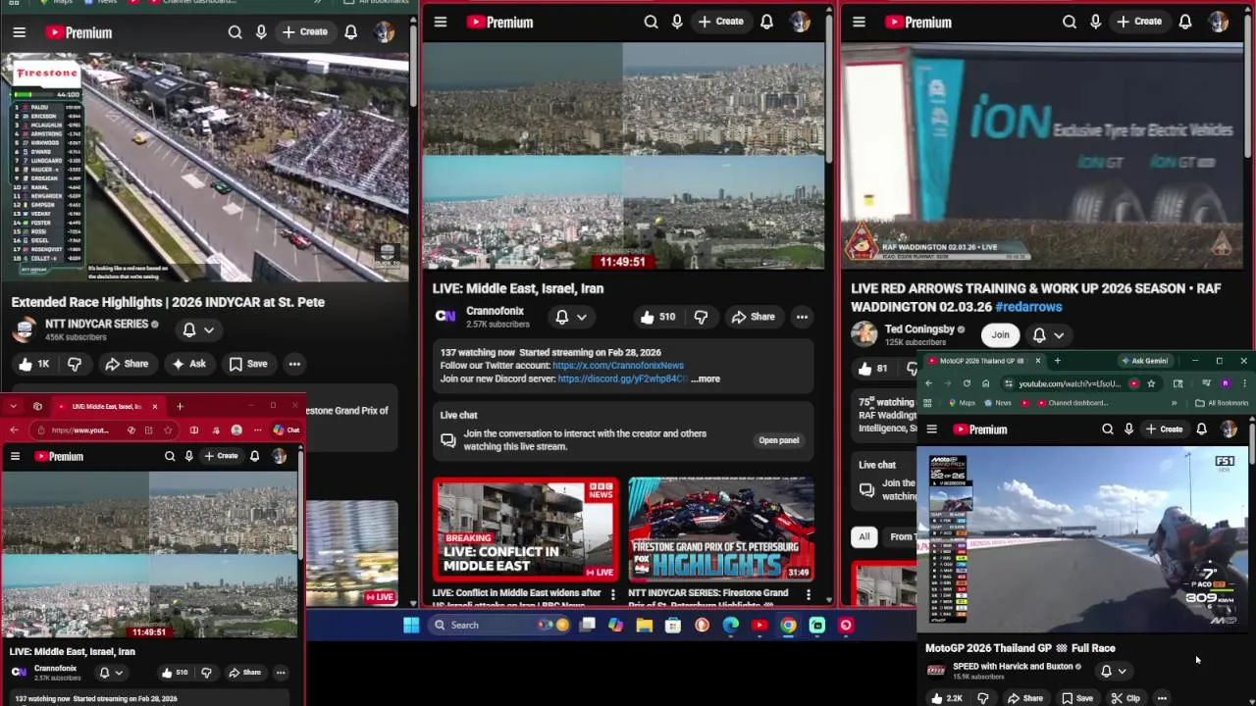Open notifications bell in Red Arrows window header
Viewport: 1256px width, 706px height.
click(1185, 22)
